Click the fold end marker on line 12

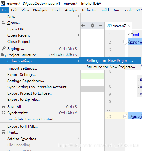pos(125,116)
